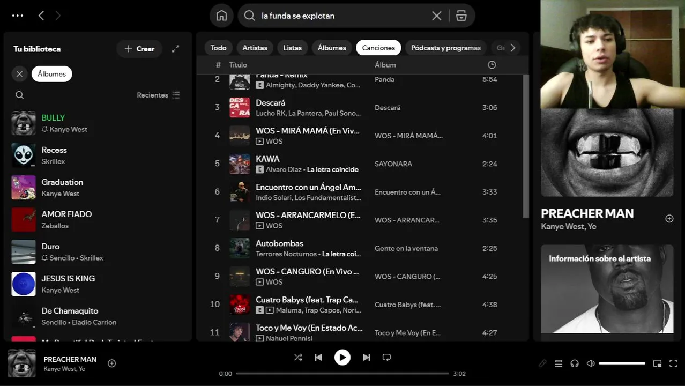Viewport: 685px width, 386px height.
Task: Seek in the track progress bar
Action: point(342,373)
